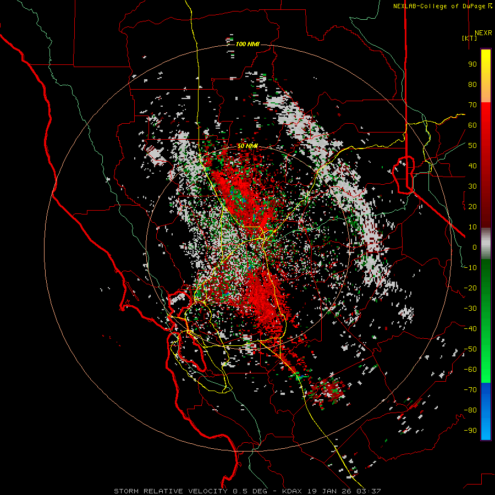495x495 pixels.
Task: Click the 100 NMI range ring label
Action: [248, 44]
